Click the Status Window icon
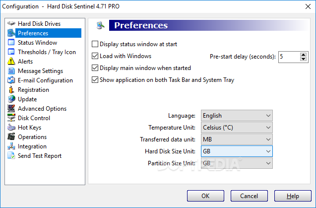This screenshot has width=316, height=208. tap(11, 42)
